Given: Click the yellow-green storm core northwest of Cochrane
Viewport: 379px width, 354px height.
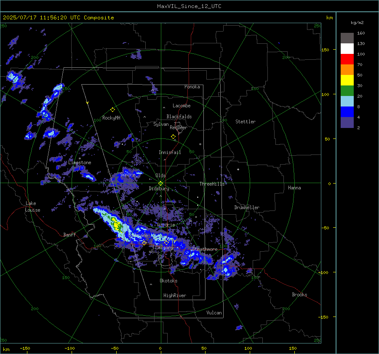Looking at the screenshot, I should (x=117, y=226).
